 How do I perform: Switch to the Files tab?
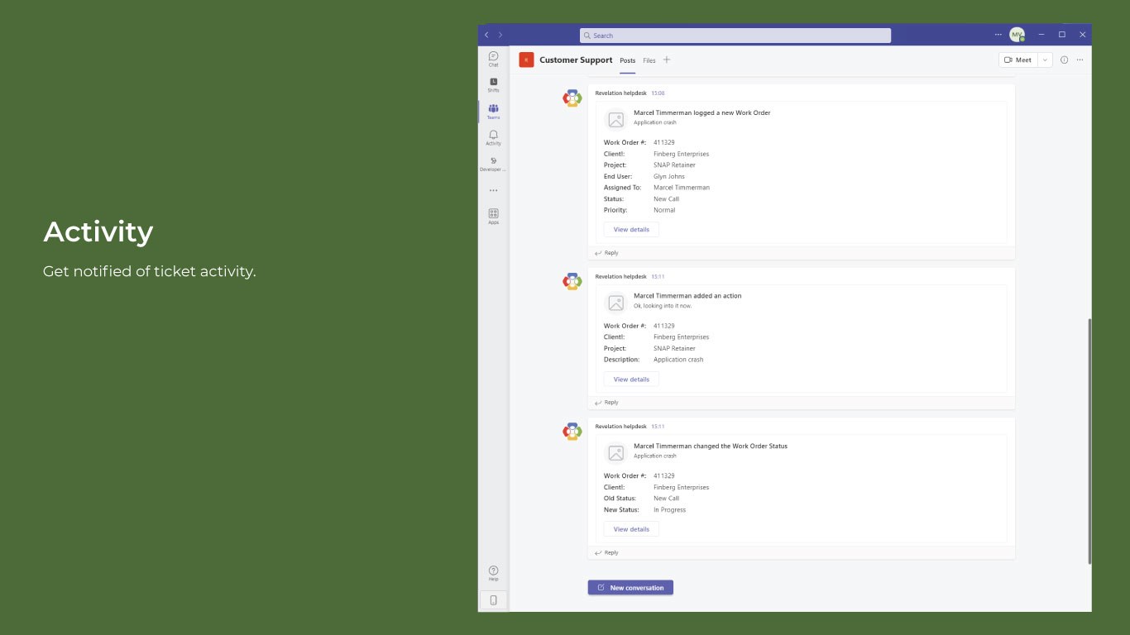tap(649, 60)
